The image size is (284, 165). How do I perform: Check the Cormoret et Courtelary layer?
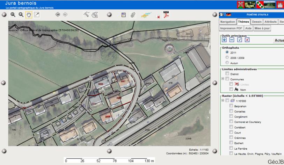tap(231, 122)
